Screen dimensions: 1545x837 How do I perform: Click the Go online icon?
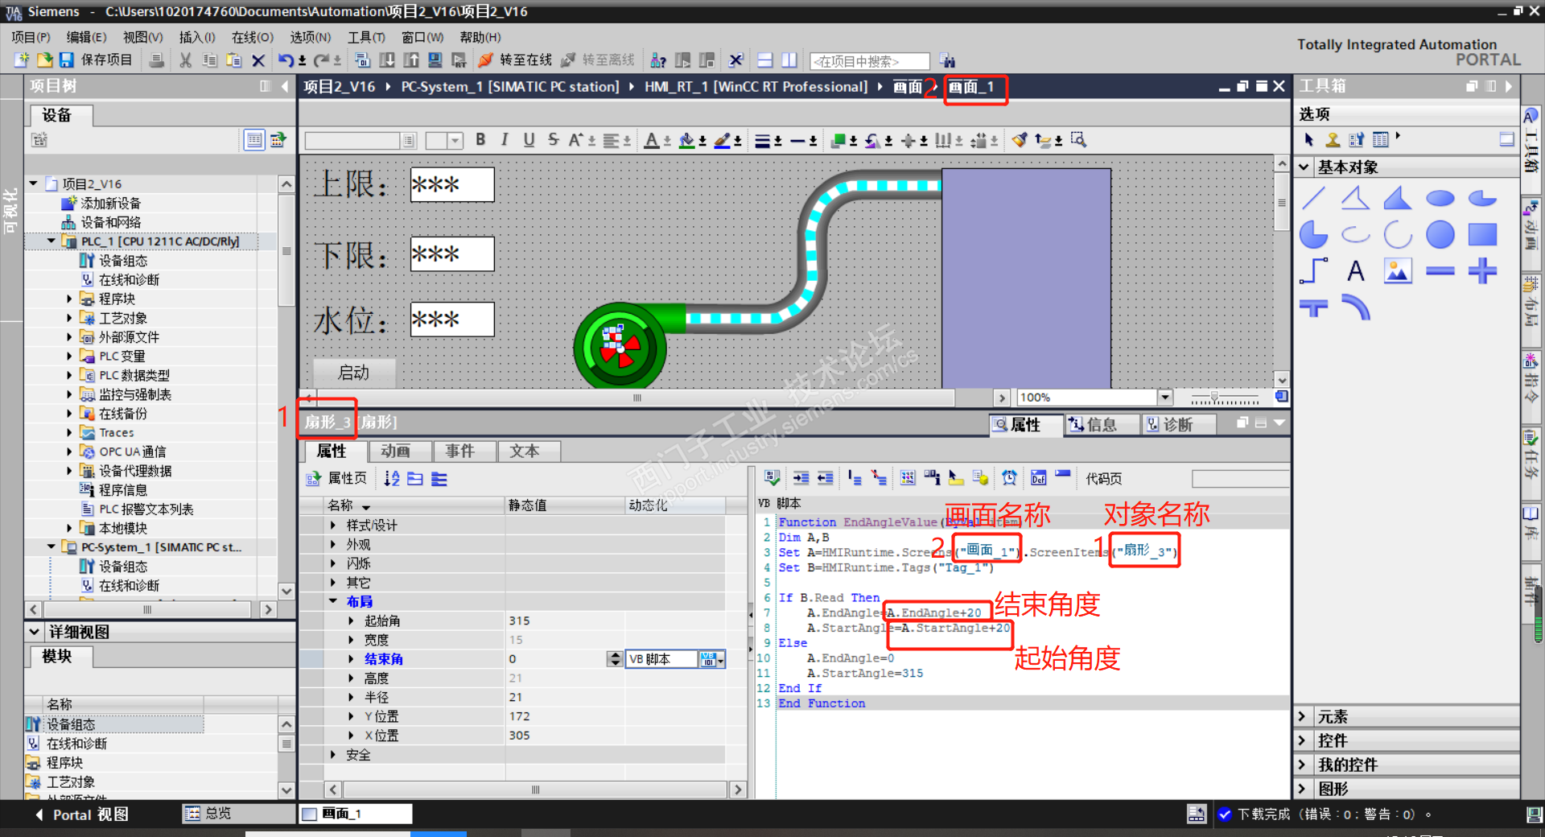click(485, 60)
